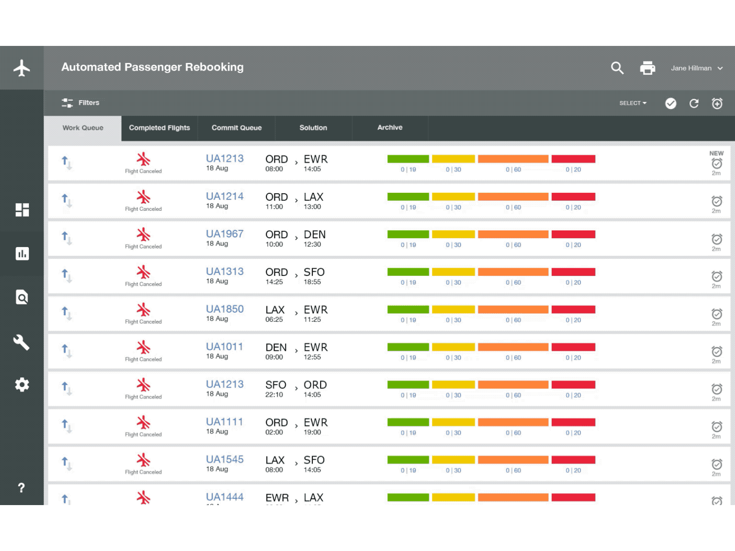Click the search icon in the header
This screenshot has width=735, height=551.
pyautogui.click(x=617, y=67)
